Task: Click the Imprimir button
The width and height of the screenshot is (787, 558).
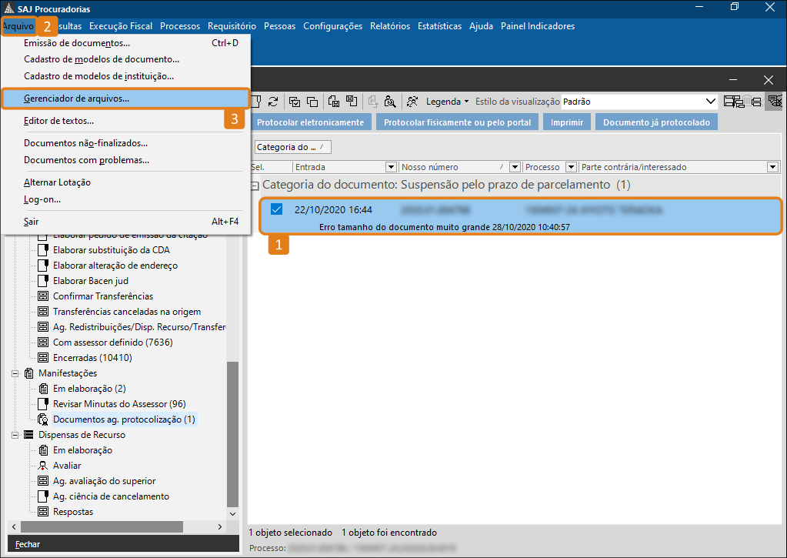Action: click(567, 122)
